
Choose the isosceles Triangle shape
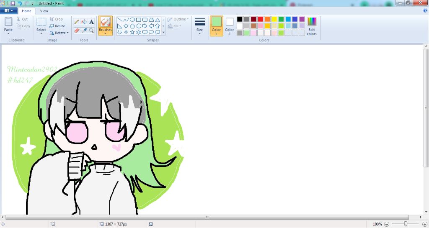[158, 20]
